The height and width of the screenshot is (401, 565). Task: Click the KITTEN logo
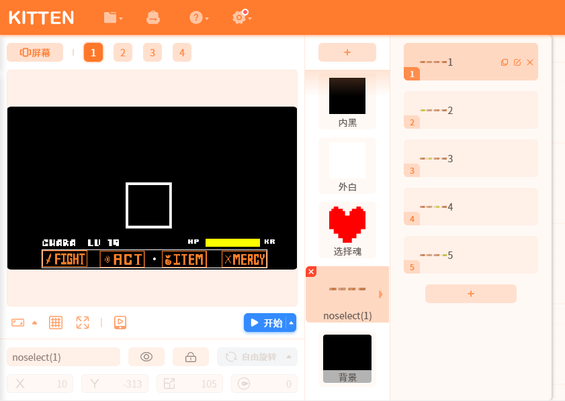[x=42, y=17]
